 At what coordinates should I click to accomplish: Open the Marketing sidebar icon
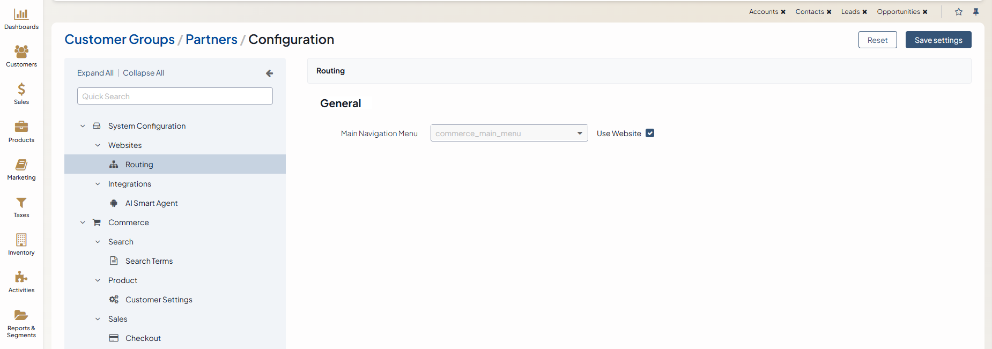click(21, 165)
